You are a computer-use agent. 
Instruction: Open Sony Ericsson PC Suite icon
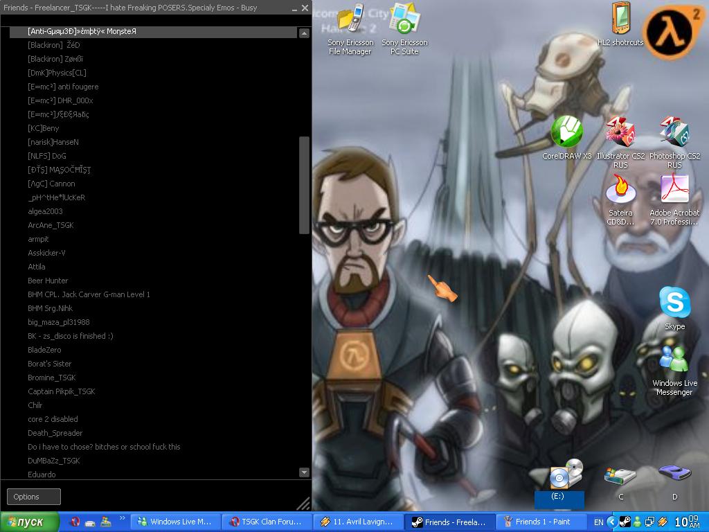[x=404, y=20]
